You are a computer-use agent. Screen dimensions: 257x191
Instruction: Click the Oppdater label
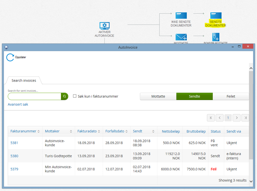point(21,57)
